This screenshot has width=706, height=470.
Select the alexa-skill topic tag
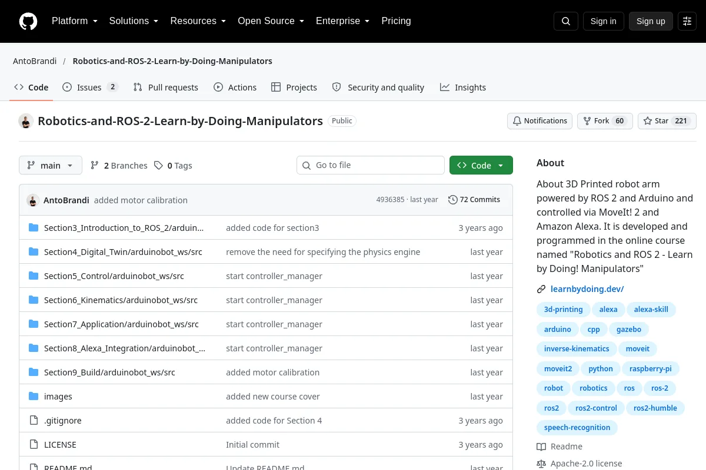(651, 310)
